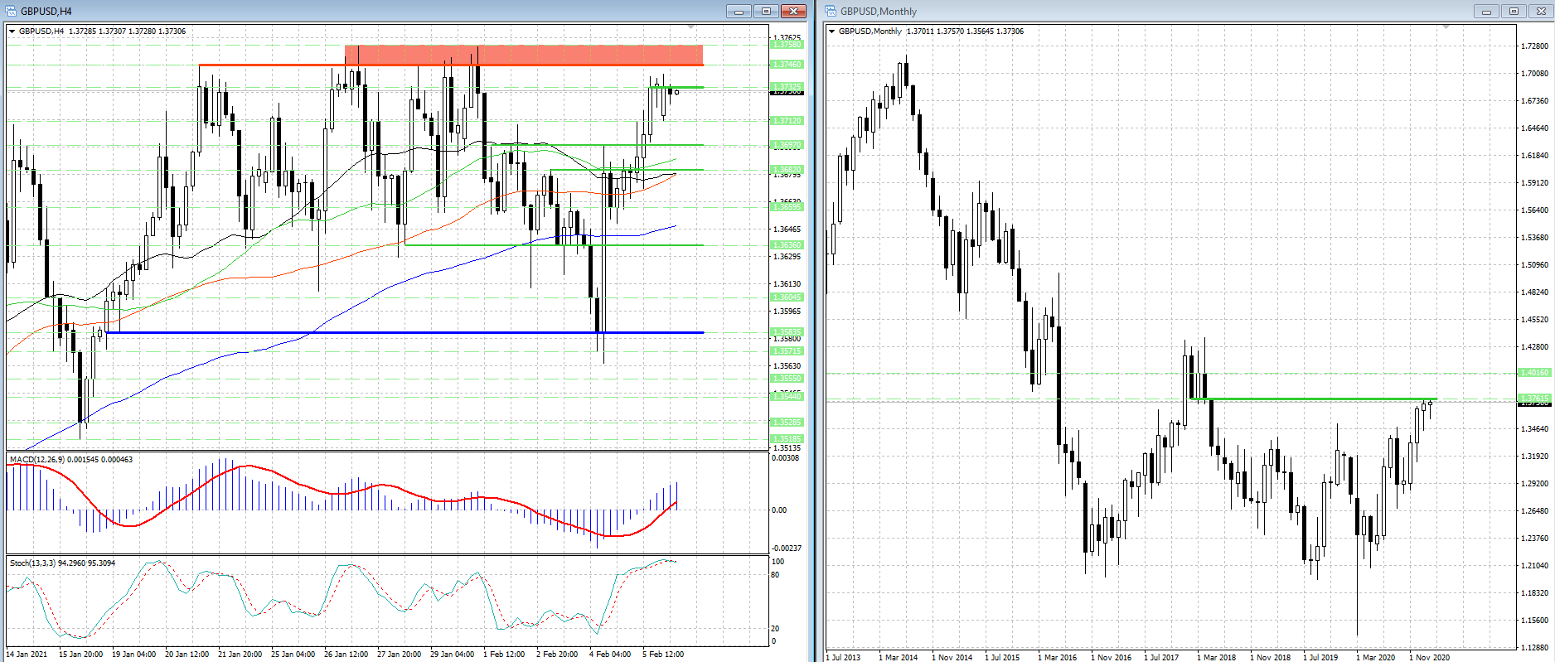Click the 1.36045 price level label
Viewport: 1555px width, 662px height.
click(787, 297)
